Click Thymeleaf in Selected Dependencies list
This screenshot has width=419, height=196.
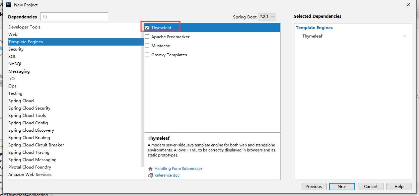pos(312,36)
